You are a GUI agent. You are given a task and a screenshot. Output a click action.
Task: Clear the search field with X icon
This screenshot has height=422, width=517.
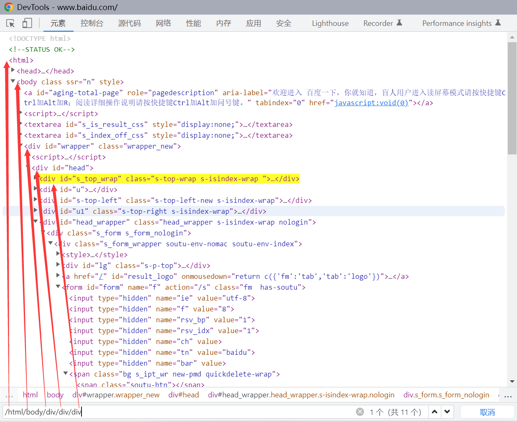360,412
